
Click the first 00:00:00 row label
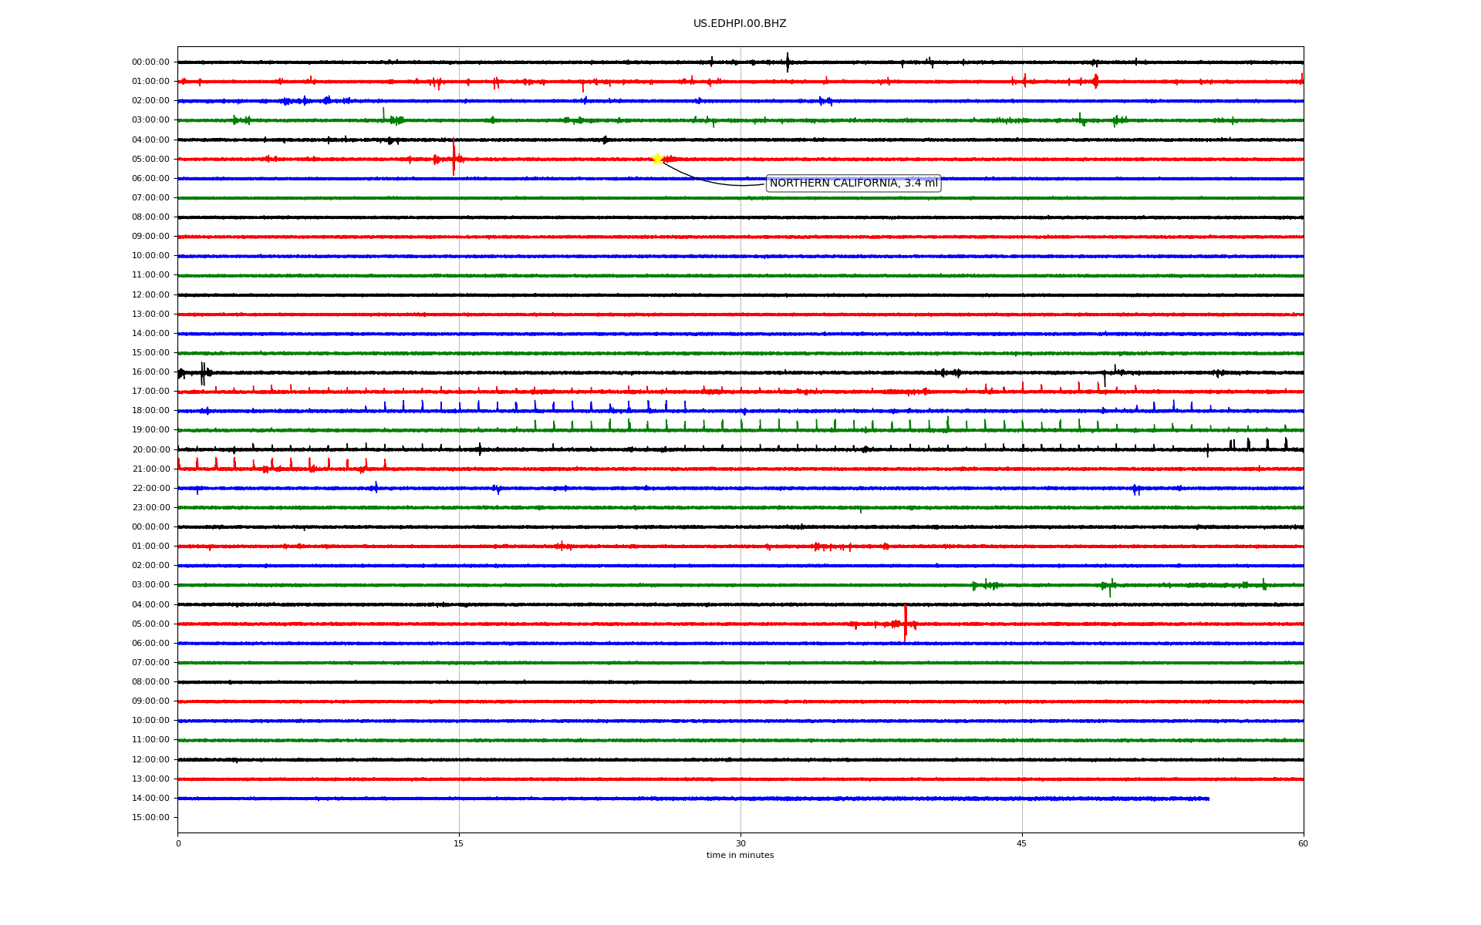pyautogui.click(x=150, y=62)
